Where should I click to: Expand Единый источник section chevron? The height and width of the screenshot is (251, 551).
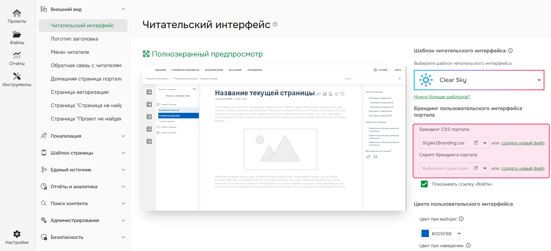(x=124, y=170)
